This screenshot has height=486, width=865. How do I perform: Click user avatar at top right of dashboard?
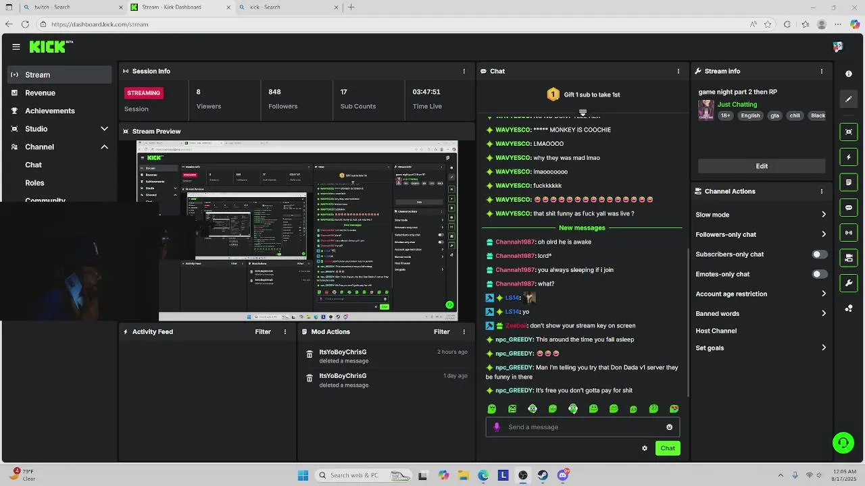(838, 47)
